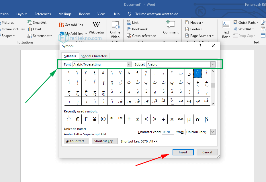The width and height of the screenshot is (266, 182).
Task: Click the Symbol dialog help question mark
Action: pyautogui.click(x=200, y=46)
